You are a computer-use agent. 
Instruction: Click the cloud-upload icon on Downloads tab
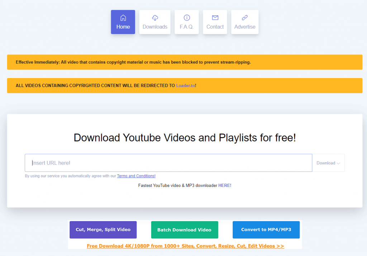pyautogui.click(x=155, y=18)
